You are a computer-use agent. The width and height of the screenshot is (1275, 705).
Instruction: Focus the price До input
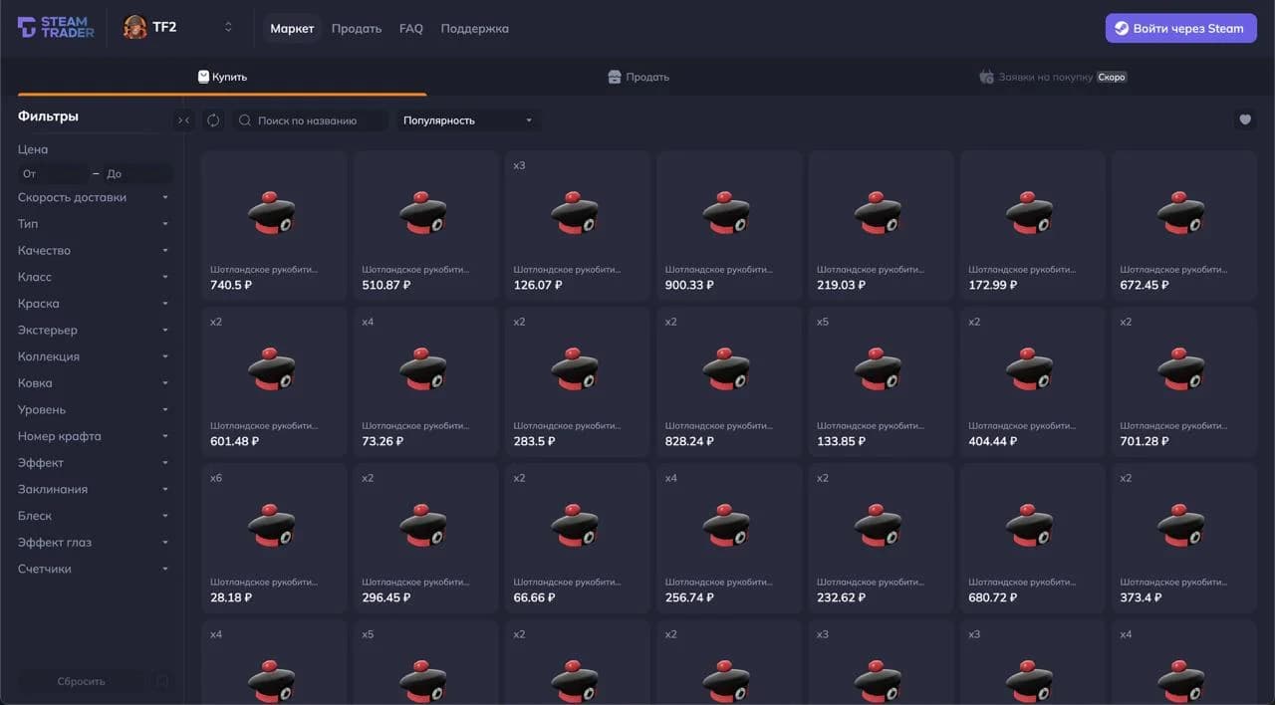pos(137,173)
